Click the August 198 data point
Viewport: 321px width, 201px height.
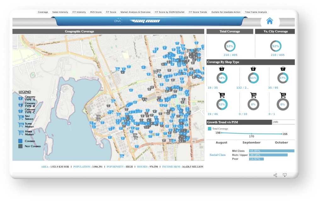(x=222, y=133)
